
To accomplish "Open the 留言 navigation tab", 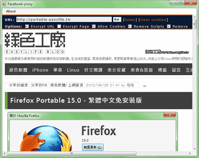I will point(176,70).
